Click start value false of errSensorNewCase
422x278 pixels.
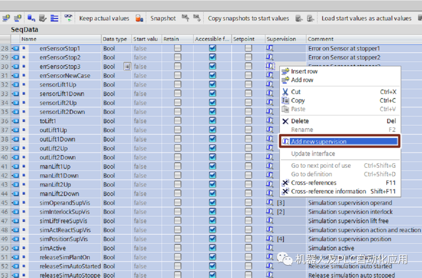point(140,76)
